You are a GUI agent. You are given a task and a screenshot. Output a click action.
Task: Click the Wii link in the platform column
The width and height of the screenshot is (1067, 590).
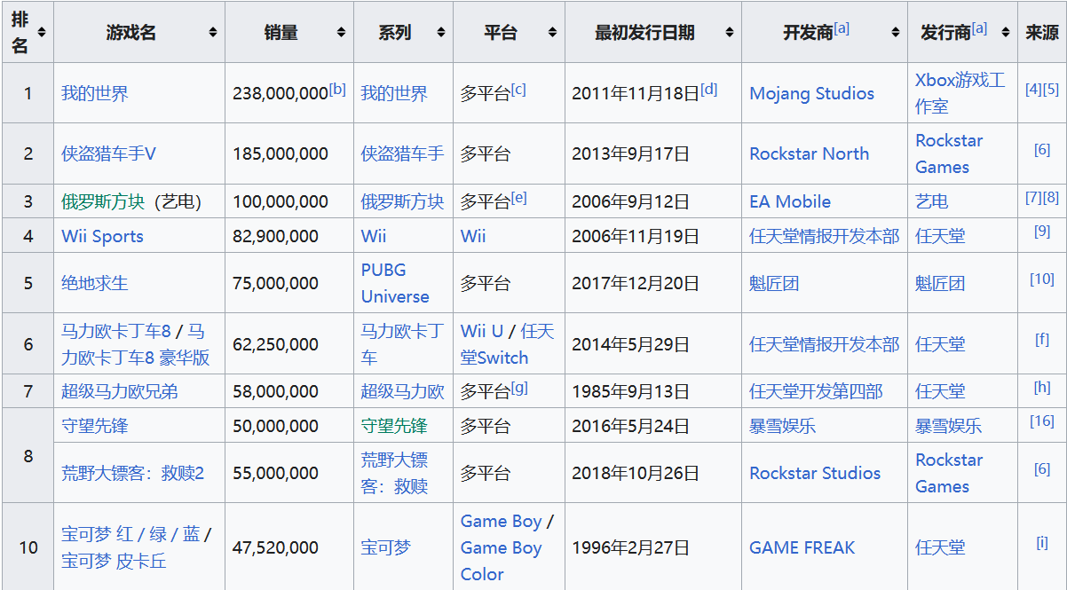473,236
